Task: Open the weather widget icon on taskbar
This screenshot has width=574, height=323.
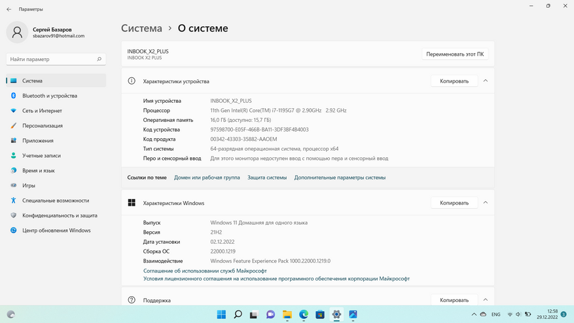Action: point(11,314)
